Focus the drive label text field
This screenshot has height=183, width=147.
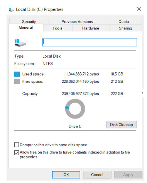coord(90,42)
